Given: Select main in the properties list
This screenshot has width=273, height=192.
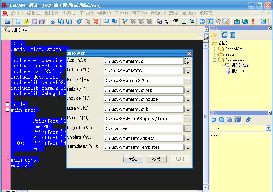Looking at the screenshot, I should (215, 135).
